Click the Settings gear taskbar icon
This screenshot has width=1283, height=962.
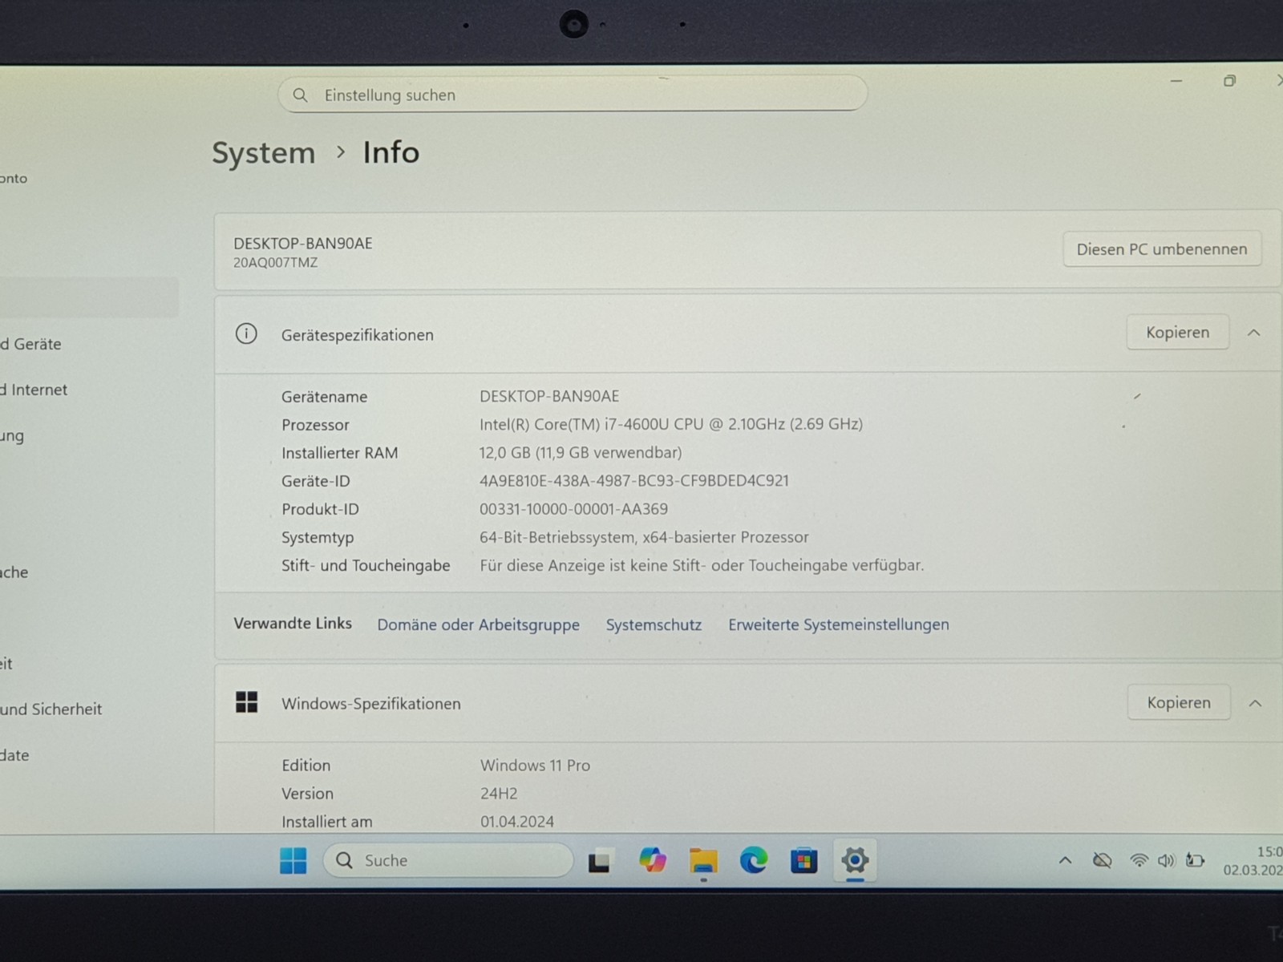coord(855,860)
